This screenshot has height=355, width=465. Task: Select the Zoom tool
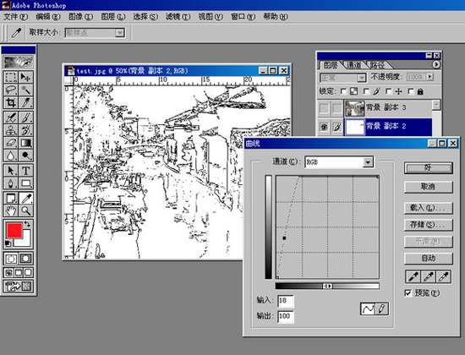tap(26, 210)
